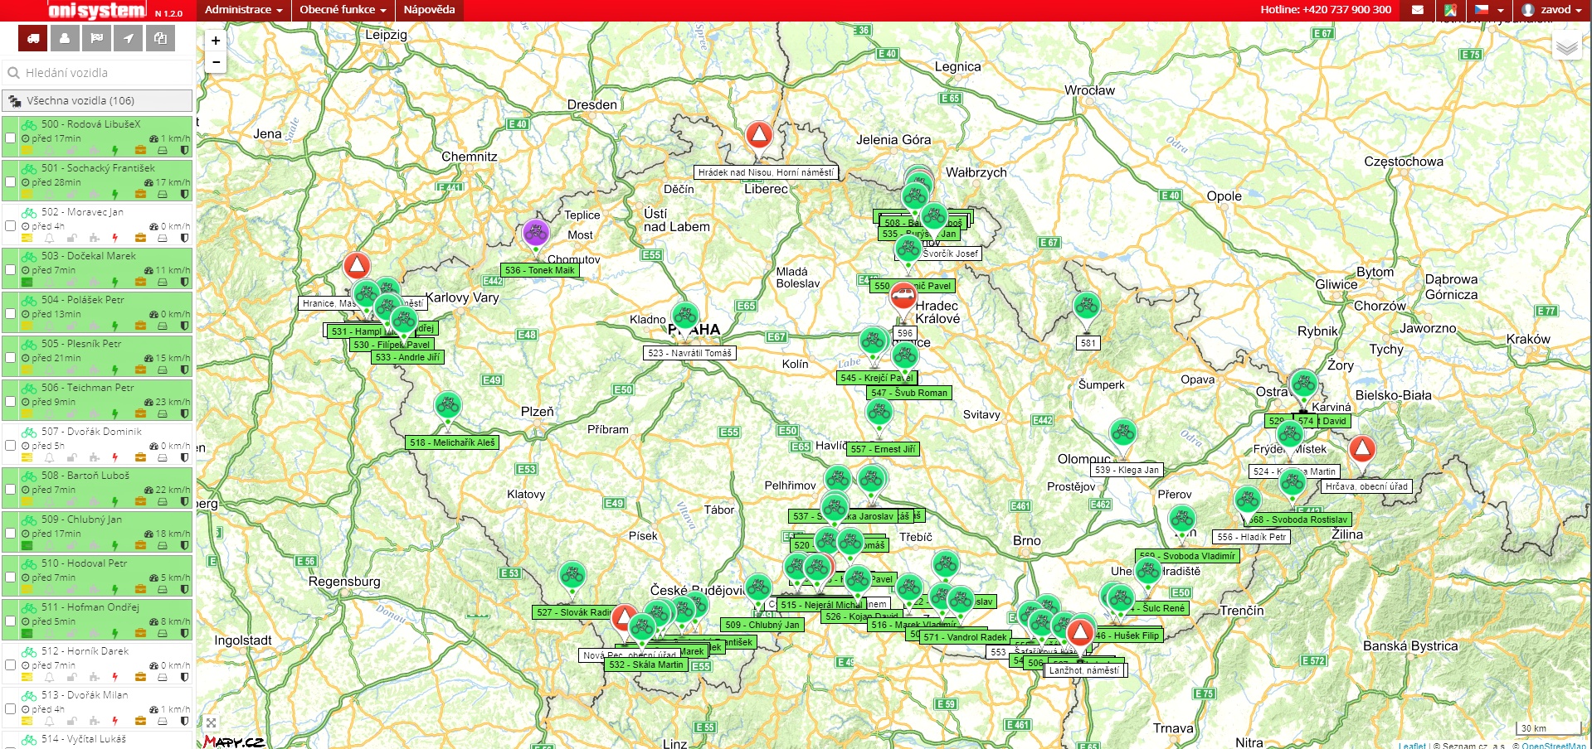Viewport: 1592px width, 749px height.
Task: Toggle fullscreen map icon at bottom left
Action: pos(211,722)
